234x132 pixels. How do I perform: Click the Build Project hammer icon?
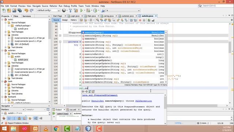click(x=71, y=11)
